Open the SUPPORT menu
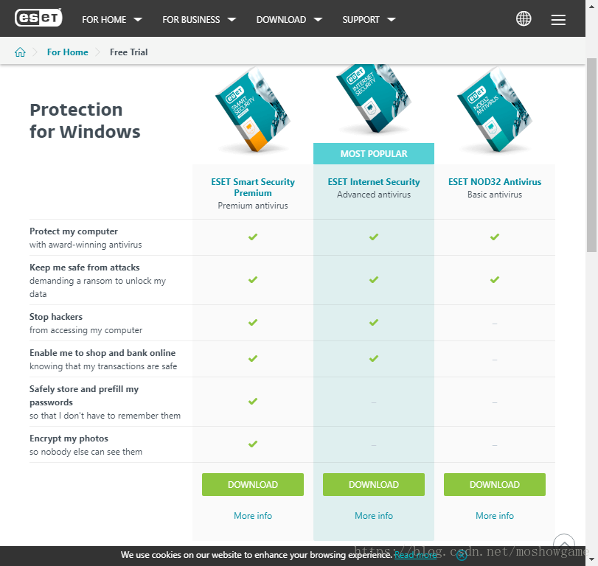Image resolution: width=598 pixels, height=566 pixels. (361, 19)
